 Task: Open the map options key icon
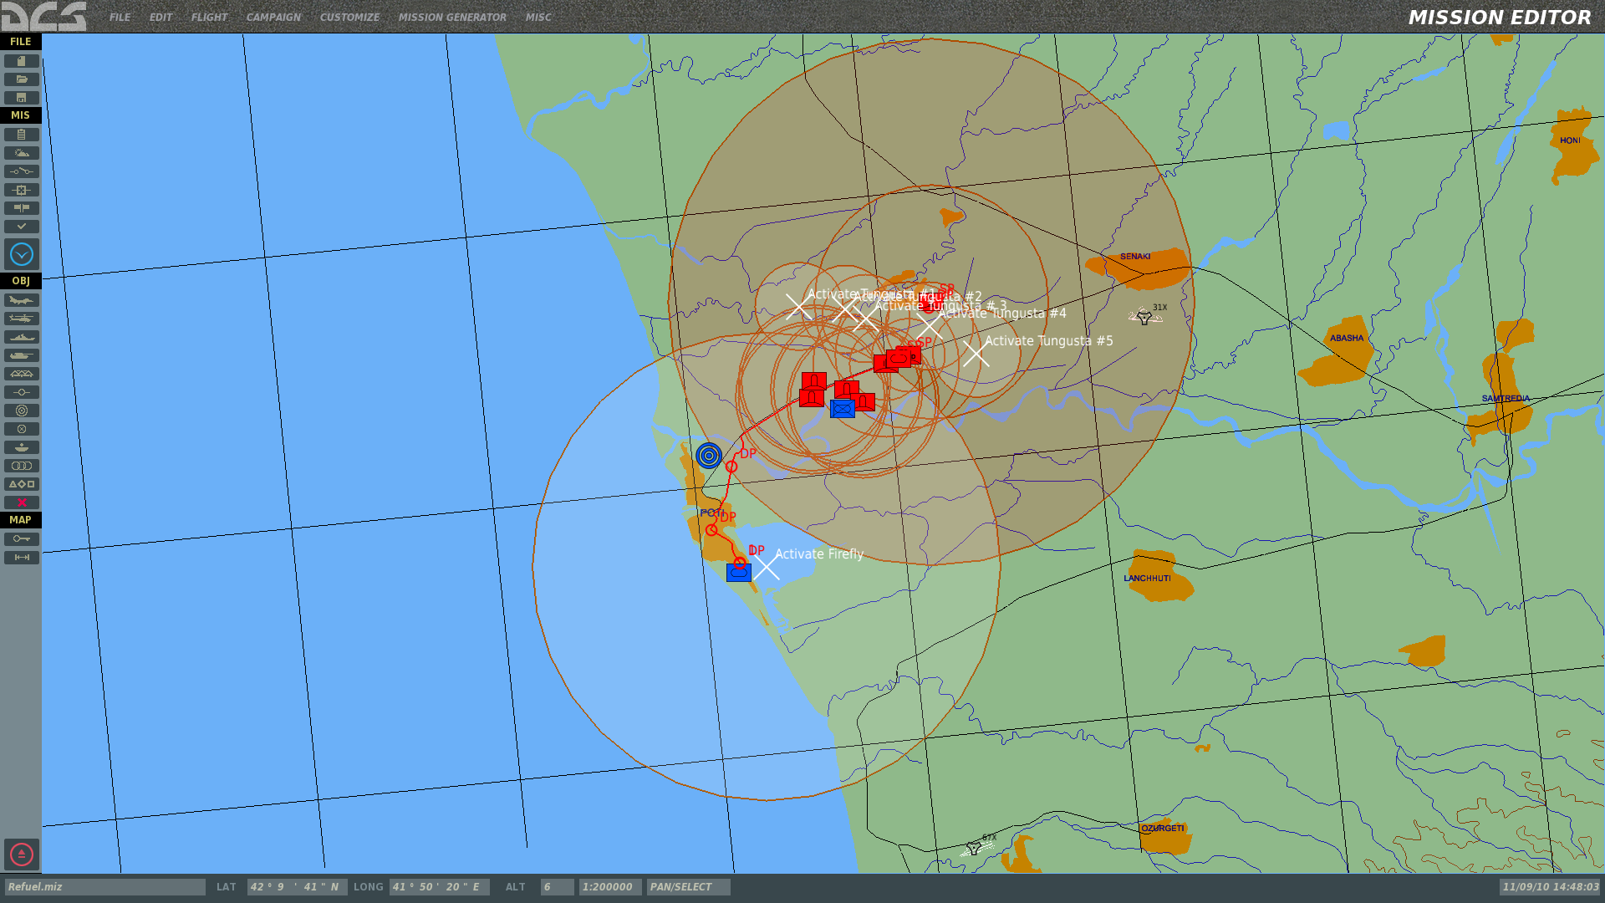pos(22,539)
